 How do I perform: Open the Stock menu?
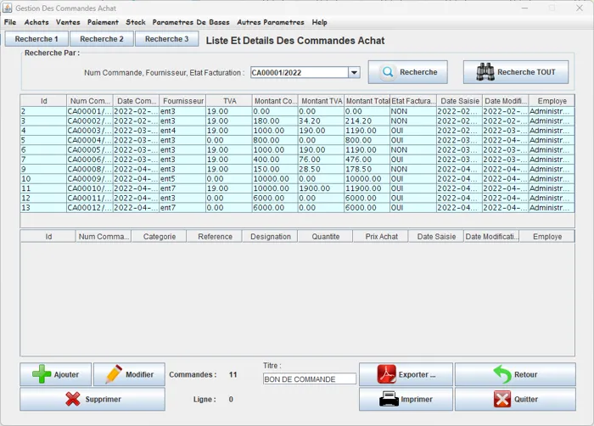(136, 22)
